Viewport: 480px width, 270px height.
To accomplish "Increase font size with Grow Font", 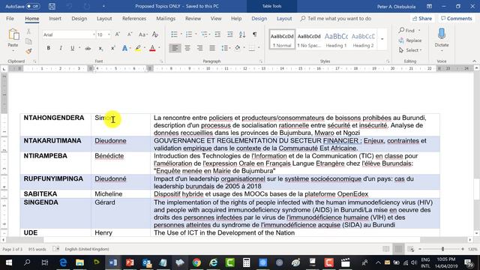I will tap(118, 34).
